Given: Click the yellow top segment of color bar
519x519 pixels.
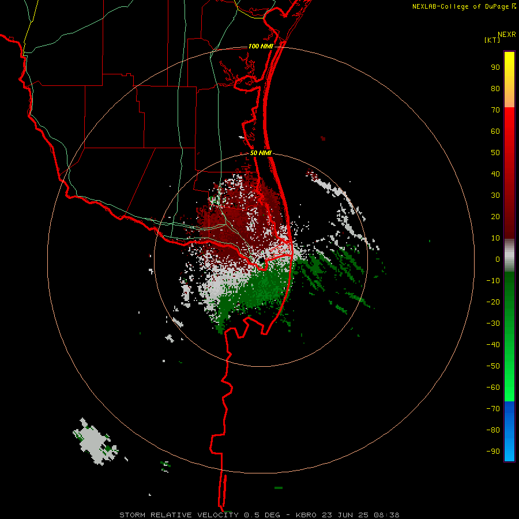Looking at the screenshot, I should click(509, 80).
